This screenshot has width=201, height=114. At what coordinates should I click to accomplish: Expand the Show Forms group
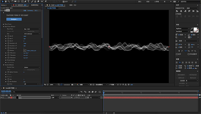(4, 24)
